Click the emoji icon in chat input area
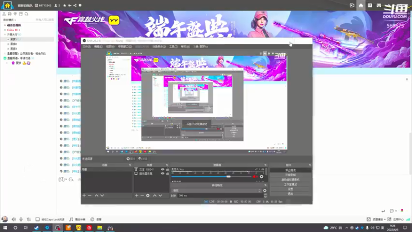 [x=62, y=179]
